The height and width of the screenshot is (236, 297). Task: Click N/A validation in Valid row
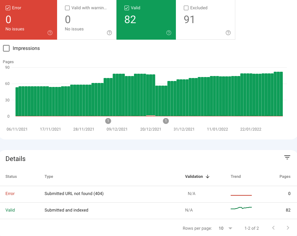[189, 210]
